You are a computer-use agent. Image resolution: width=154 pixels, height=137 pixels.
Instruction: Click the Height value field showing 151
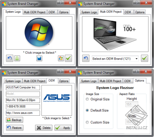tap(132, 104)
